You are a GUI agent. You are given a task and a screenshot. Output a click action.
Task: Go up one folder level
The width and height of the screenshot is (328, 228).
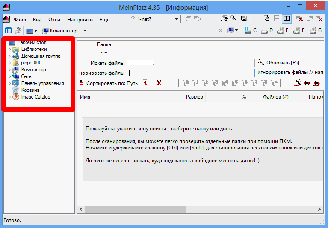(x=18, y=30)
